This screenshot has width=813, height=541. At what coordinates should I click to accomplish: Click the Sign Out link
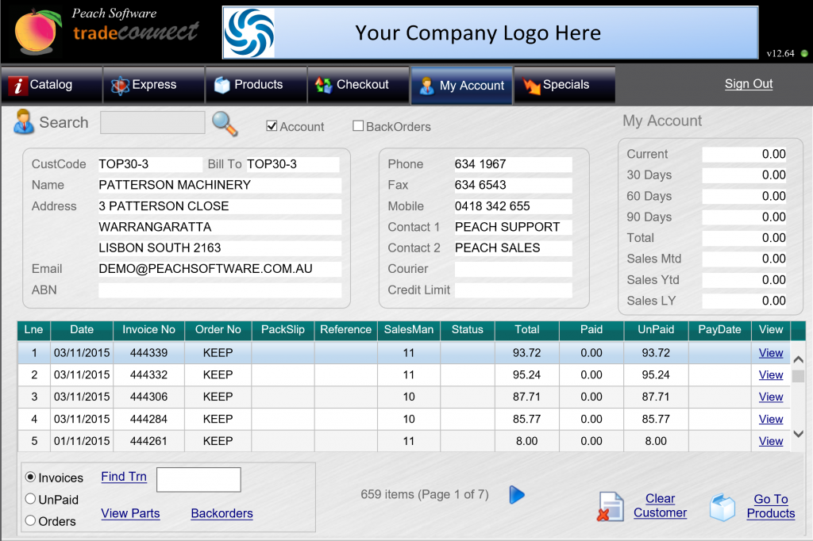pyautogui.click(x=748, y=83)
